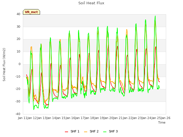Screen dimensions: 183x137
Task: Select the Soil Heat Flux chart title
Action: point(91,3)
